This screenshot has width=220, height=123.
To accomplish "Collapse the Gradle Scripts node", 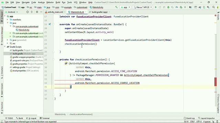I will point(5,47).
